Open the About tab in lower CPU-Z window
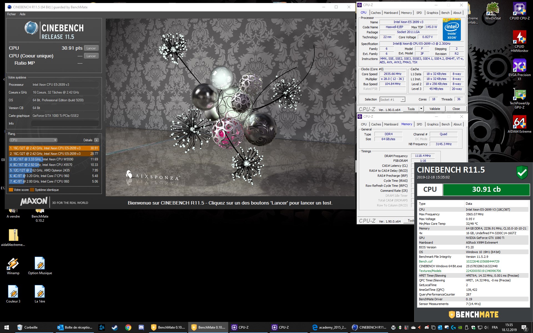The width and height of the screenshot is (533, 333). 457,124
